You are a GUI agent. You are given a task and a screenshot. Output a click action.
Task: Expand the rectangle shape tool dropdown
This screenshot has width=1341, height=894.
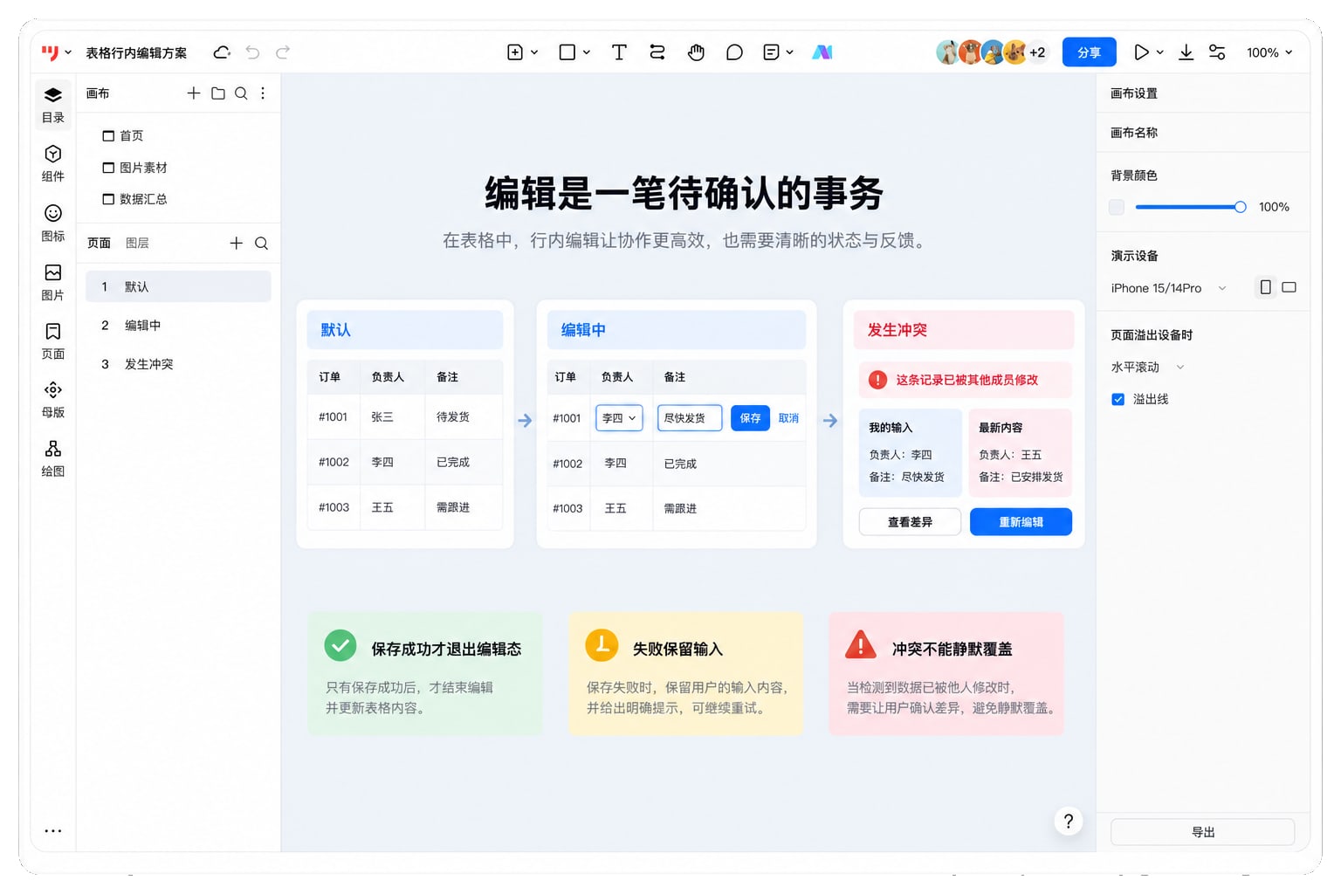tap(587, 52)
